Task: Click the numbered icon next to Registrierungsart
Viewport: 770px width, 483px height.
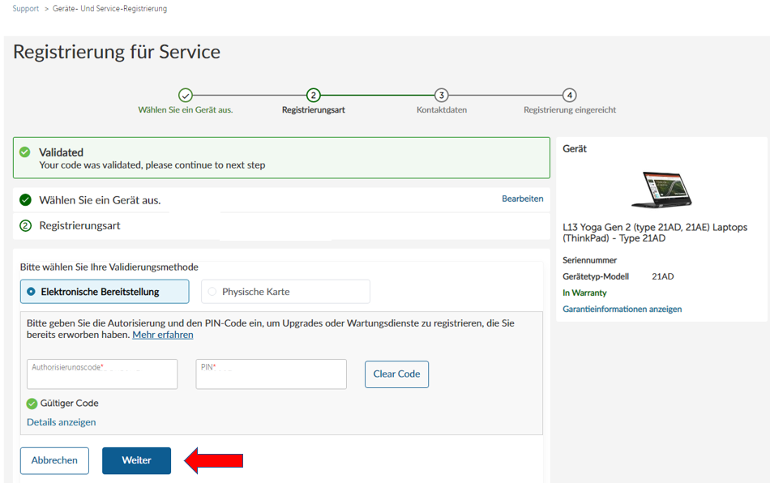Action: pos(25,226)
